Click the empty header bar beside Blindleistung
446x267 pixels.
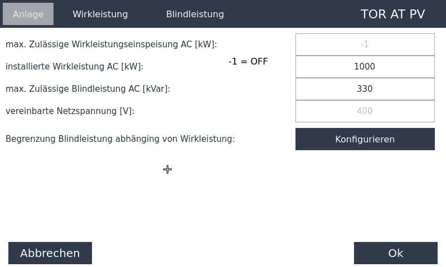(x=290, y=14)
